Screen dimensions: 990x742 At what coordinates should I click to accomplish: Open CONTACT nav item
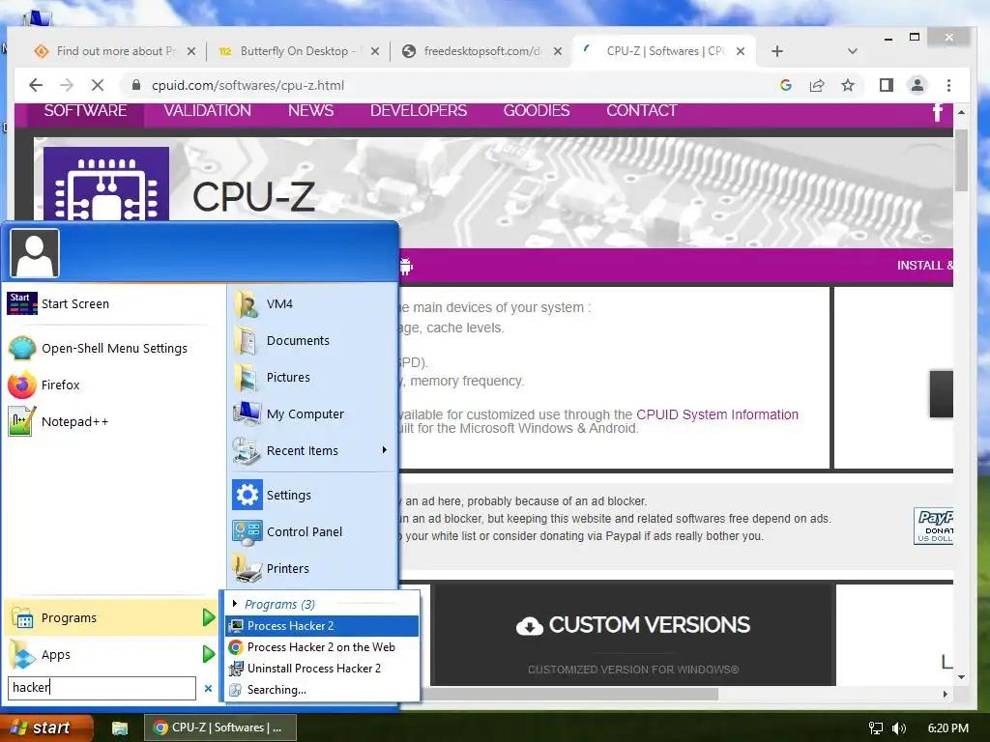pos(642,111)
